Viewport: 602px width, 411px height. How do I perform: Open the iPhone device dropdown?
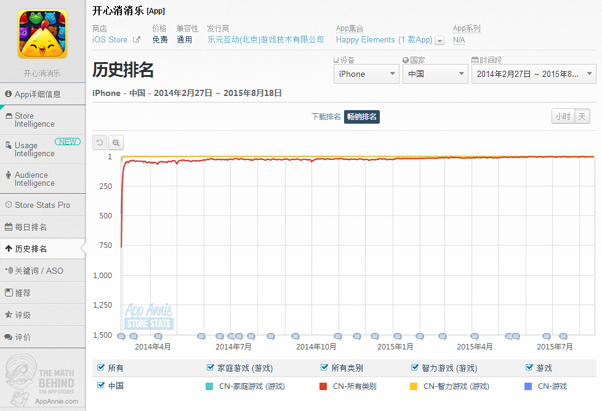pos(366,74)
